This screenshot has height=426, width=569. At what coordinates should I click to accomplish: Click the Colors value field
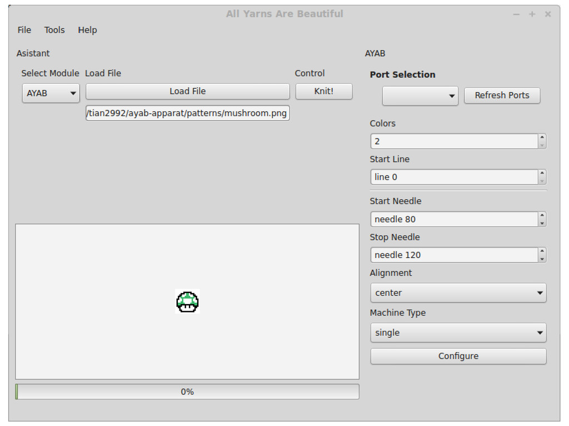pos(454,141)
